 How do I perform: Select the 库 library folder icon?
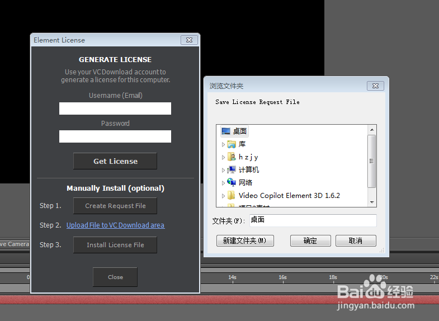pos(232,144)
